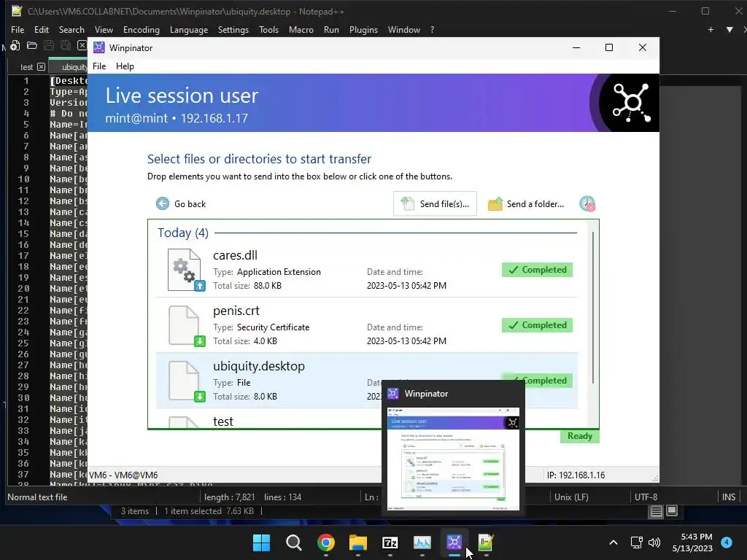
Task: Click Notepad++ Open file folder icon
Action: pos(32,46)
